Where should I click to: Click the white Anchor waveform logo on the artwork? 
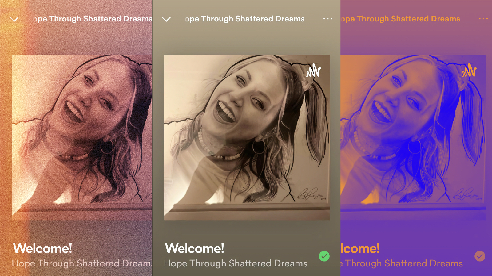click(314, 71)
